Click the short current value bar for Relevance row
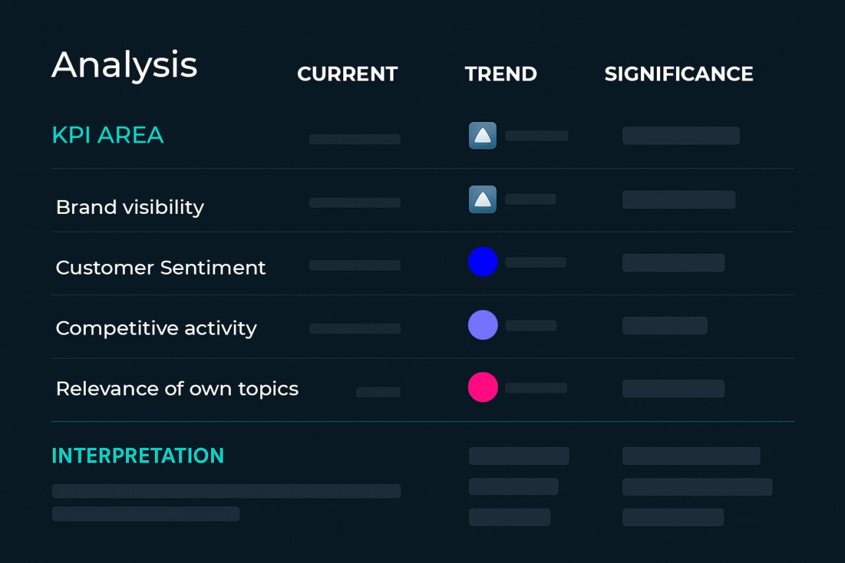 click(378, 392)
